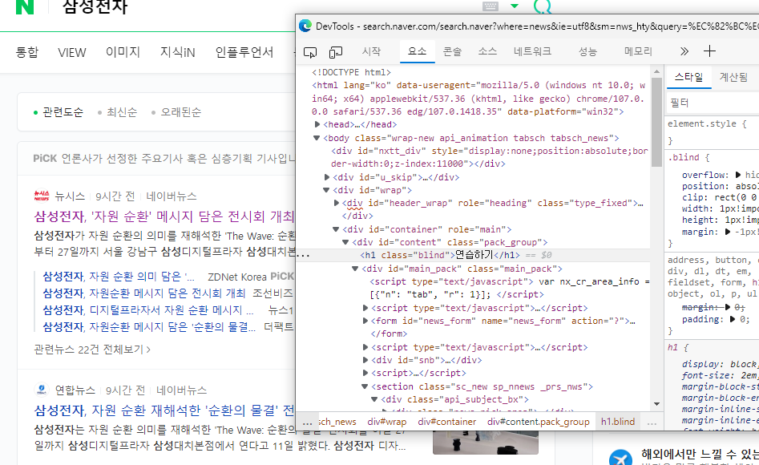The width and height of the screenshot is (759, 465).
Task: Switch to the 요소 tab in DevTools
Action: [417, 51]
